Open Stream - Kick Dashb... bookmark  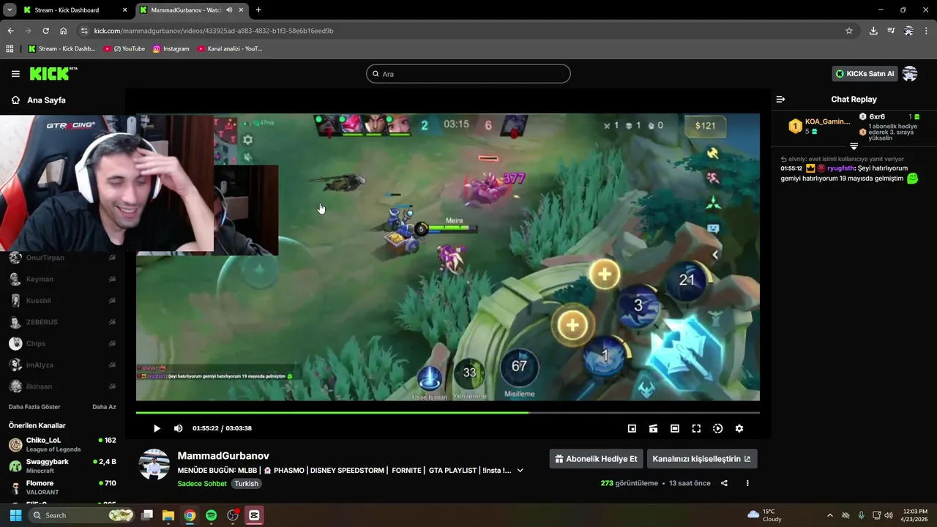62,49
